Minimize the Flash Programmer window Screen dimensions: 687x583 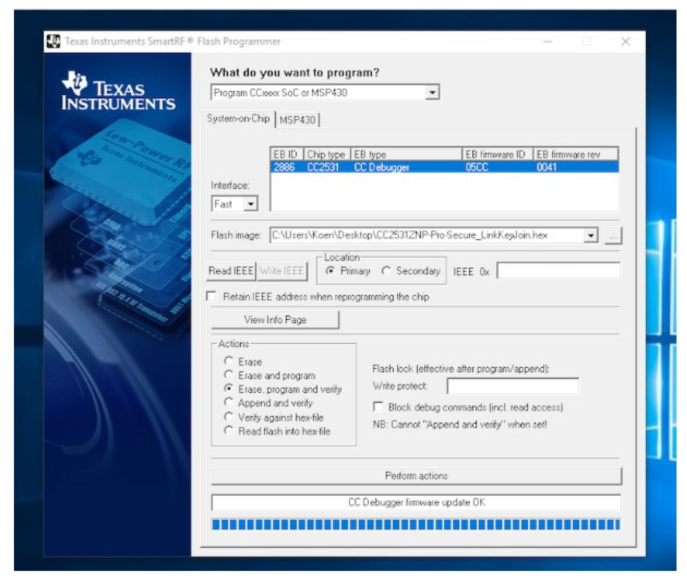[548, 42]
